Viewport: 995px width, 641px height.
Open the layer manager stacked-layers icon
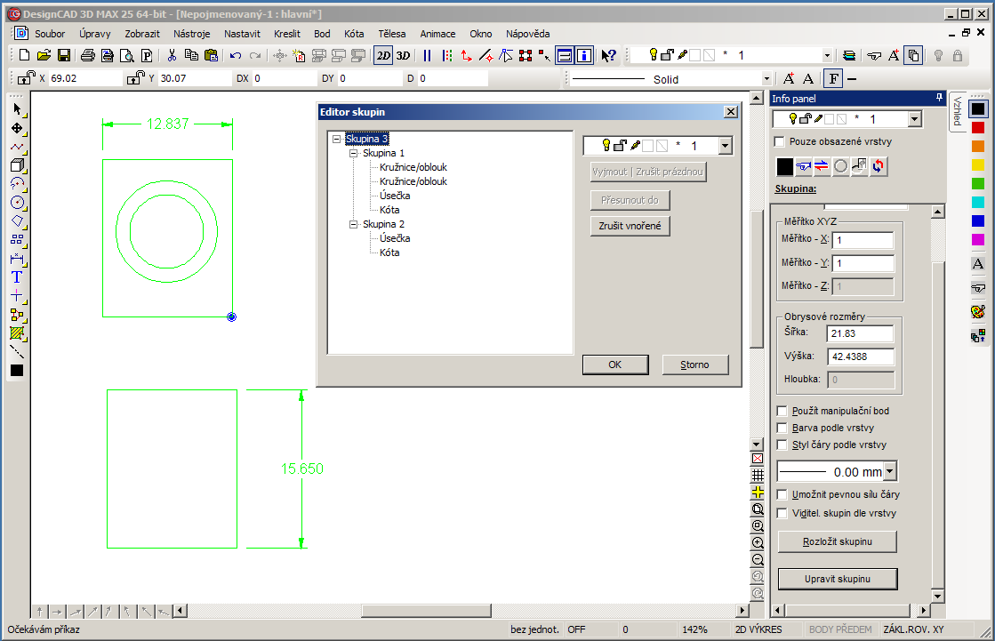[849, 56]
